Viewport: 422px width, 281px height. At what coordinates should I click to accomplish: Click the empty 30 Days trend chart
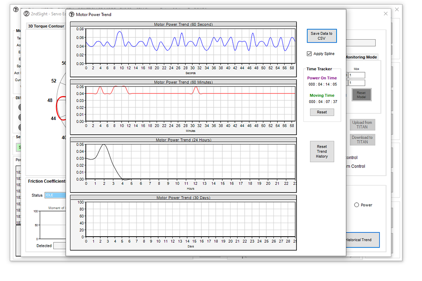tap(190, 219)
